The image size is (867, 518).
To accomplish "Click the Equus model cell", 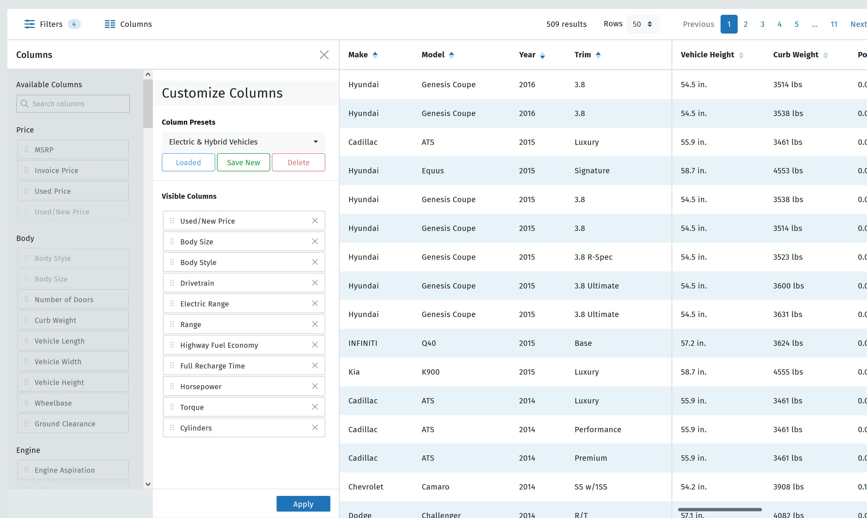I will coord(433,171).
